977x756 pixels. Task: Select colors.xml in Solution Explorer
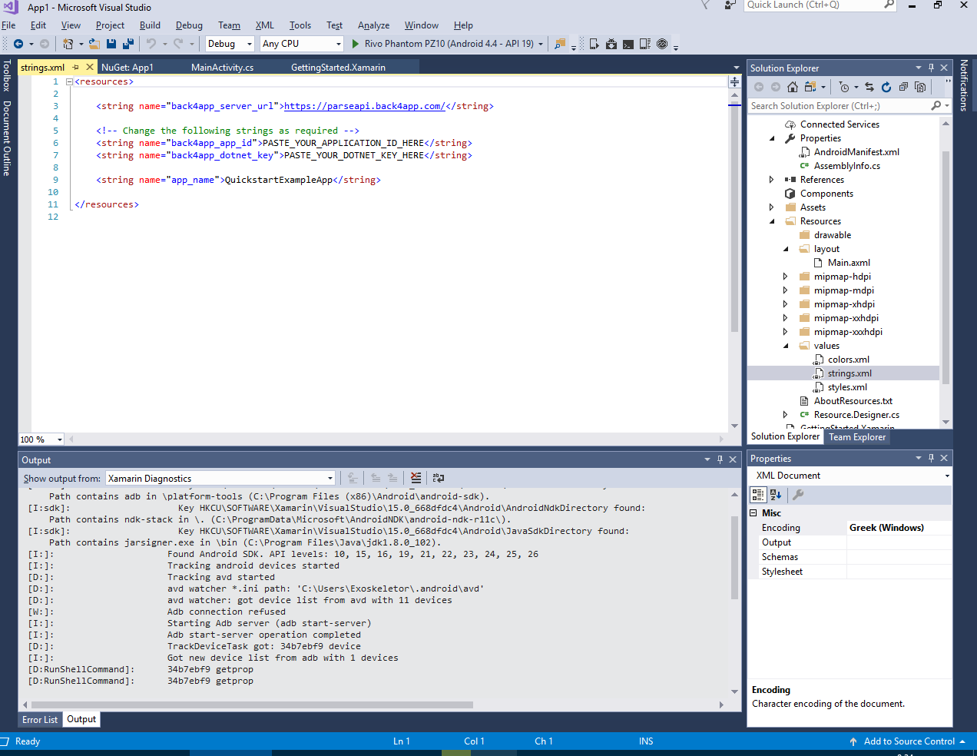click(x=849, y=360)
